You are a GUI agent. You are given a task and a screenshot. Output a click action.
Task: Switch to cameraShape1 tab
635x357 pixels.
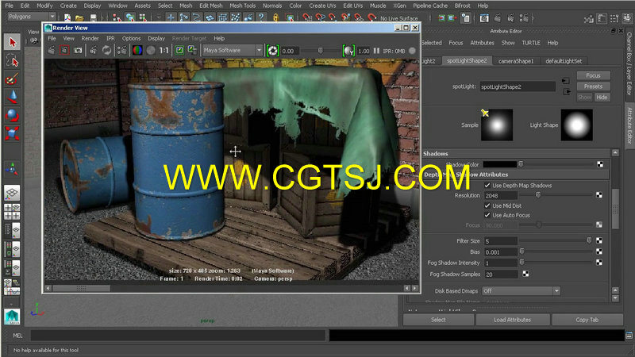515,61
